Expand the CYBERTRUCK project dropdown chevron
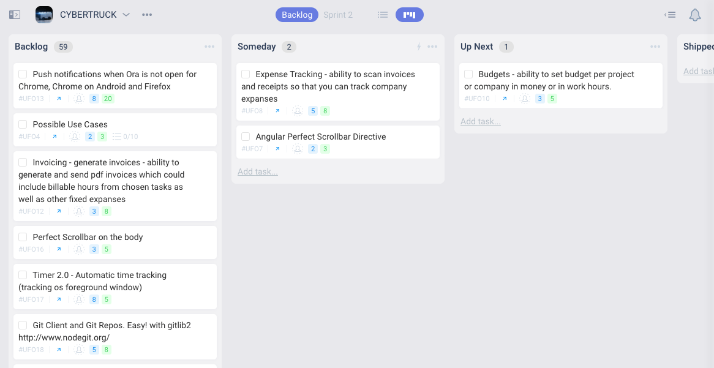This screenshot has width=714, height=368. tap(126, 15)
